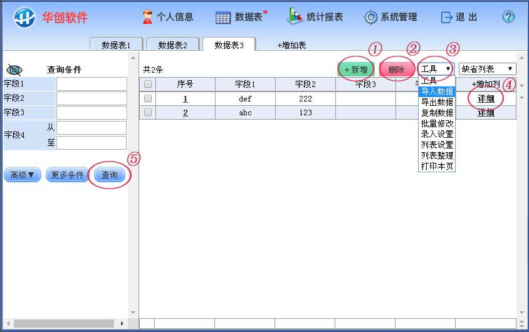Screen dimensions: 529x332
Task: Select the 数据表3 tab
Action: pyautogui.click(x=229, y=45)
